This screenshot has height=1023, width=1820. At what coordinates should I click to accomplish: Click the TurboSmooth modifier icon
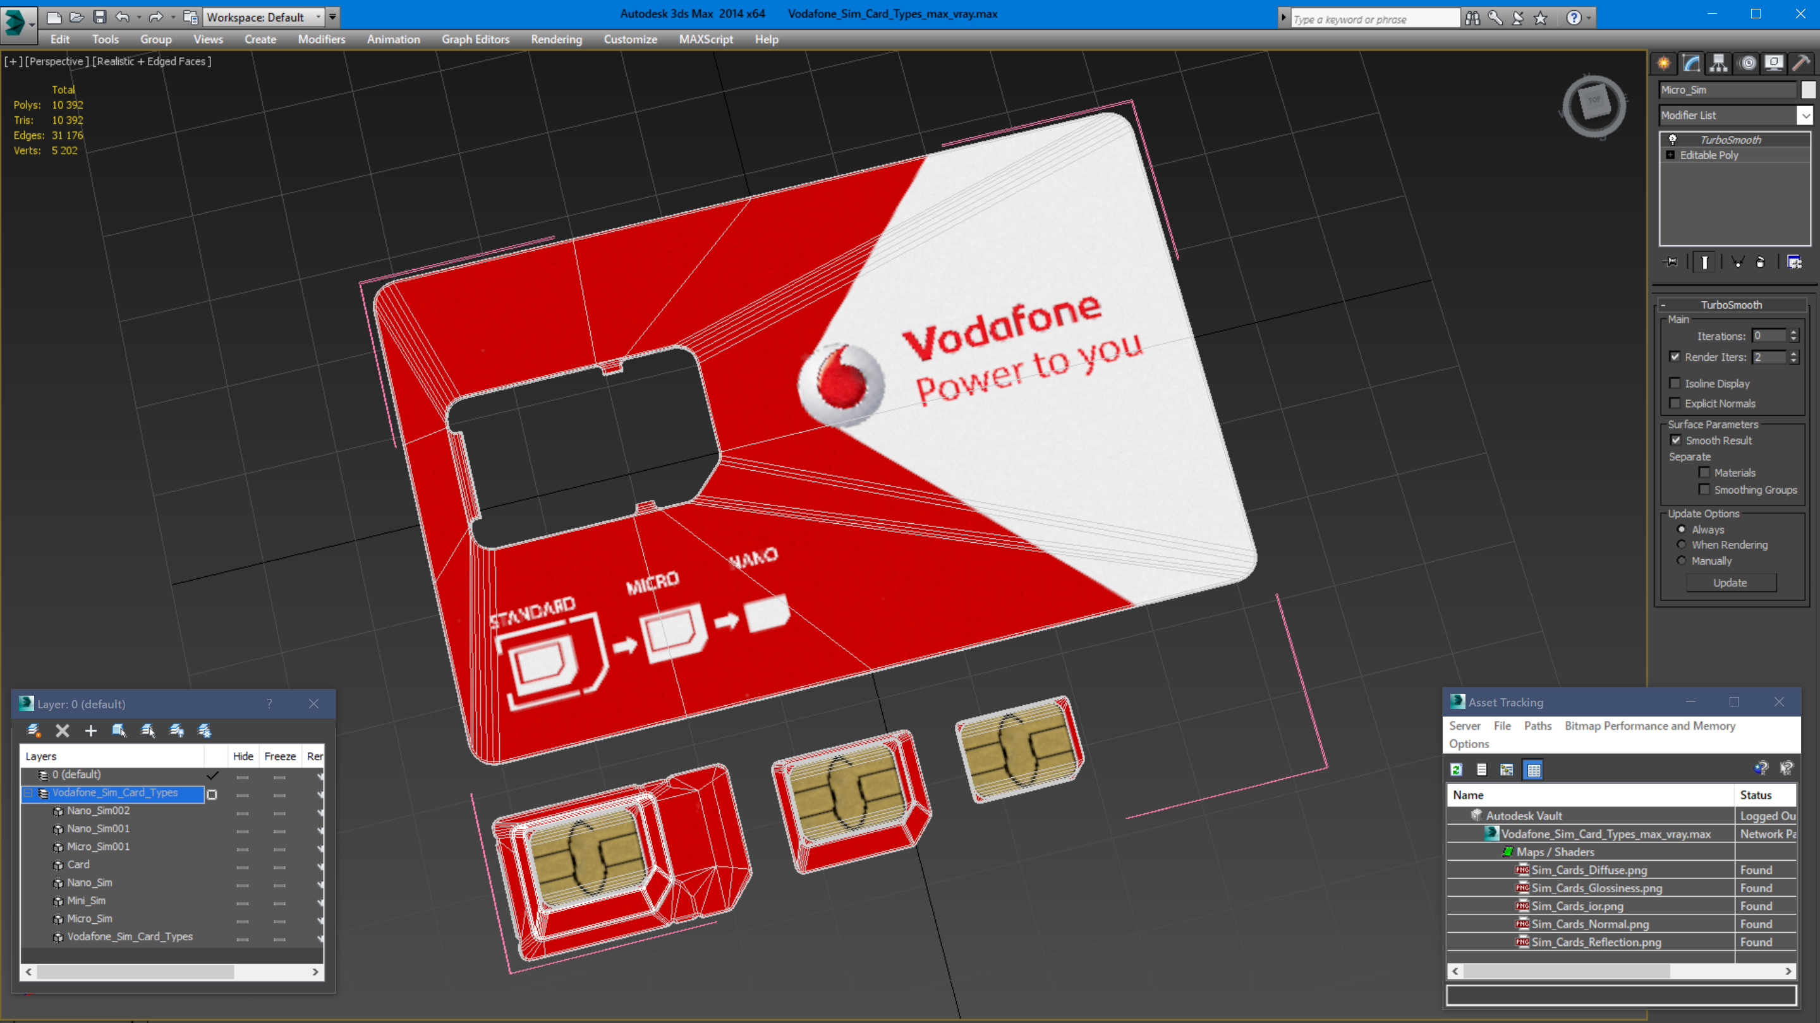click(x=1670, y=138)
